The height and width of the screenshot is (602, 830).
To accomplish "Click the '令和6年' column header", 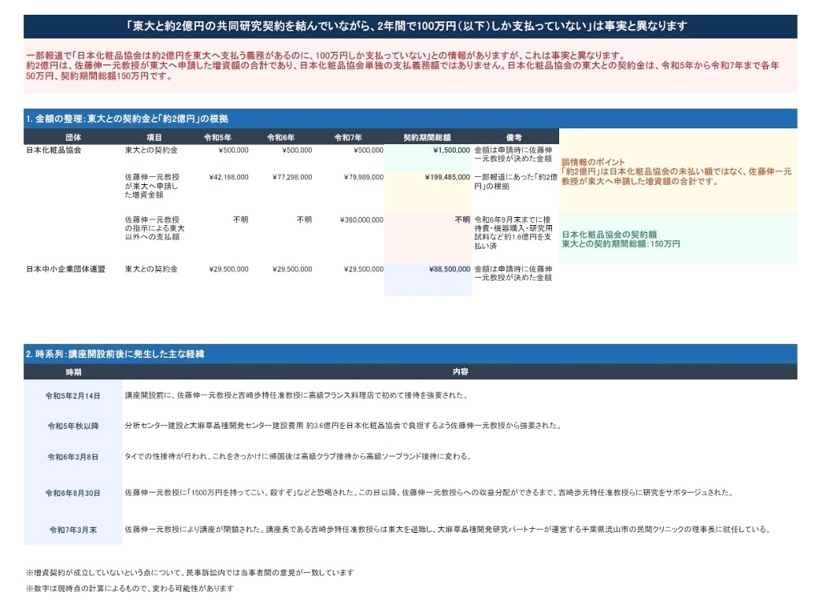I will pos(280,137).
